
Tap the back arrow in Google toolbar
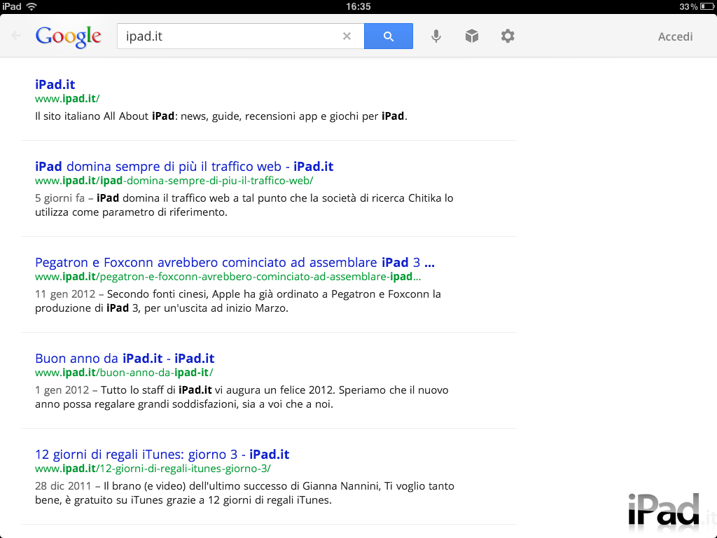click(16, 36)
